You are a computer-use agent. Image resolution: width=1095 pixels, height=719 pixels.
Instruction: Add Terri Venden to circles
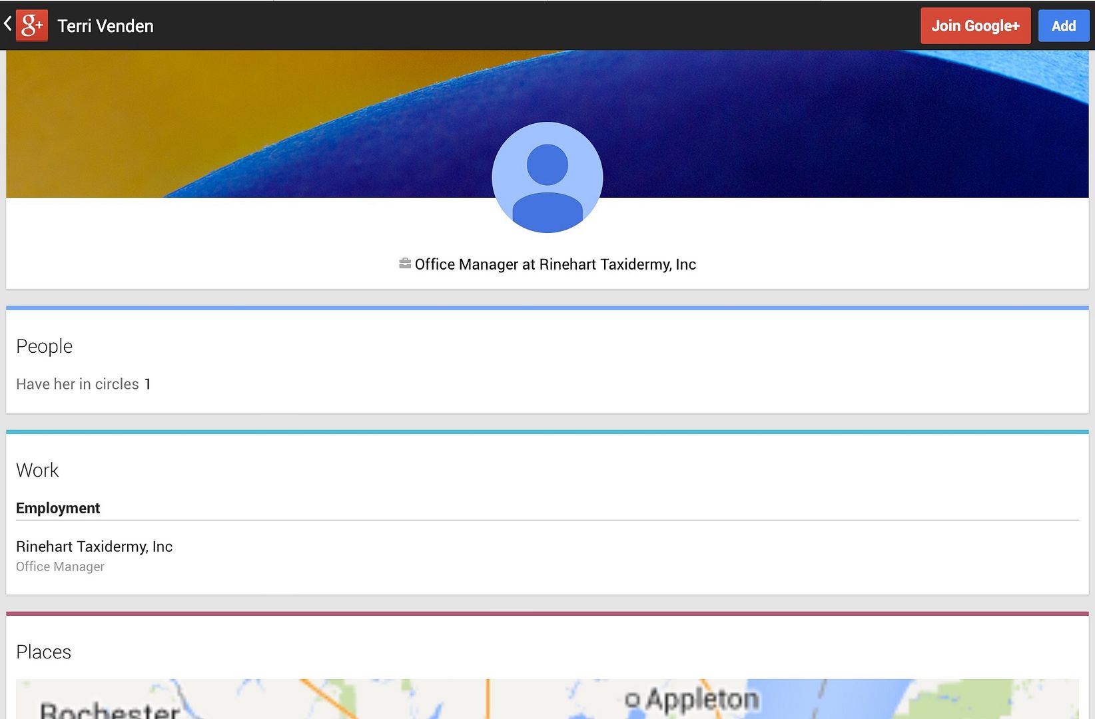click(1064, 26)
